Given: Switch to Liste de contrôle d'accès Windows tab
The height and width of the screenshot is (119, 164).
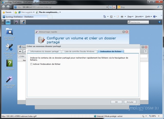Looking at the screenshot, I should click(x=79, y=51).
